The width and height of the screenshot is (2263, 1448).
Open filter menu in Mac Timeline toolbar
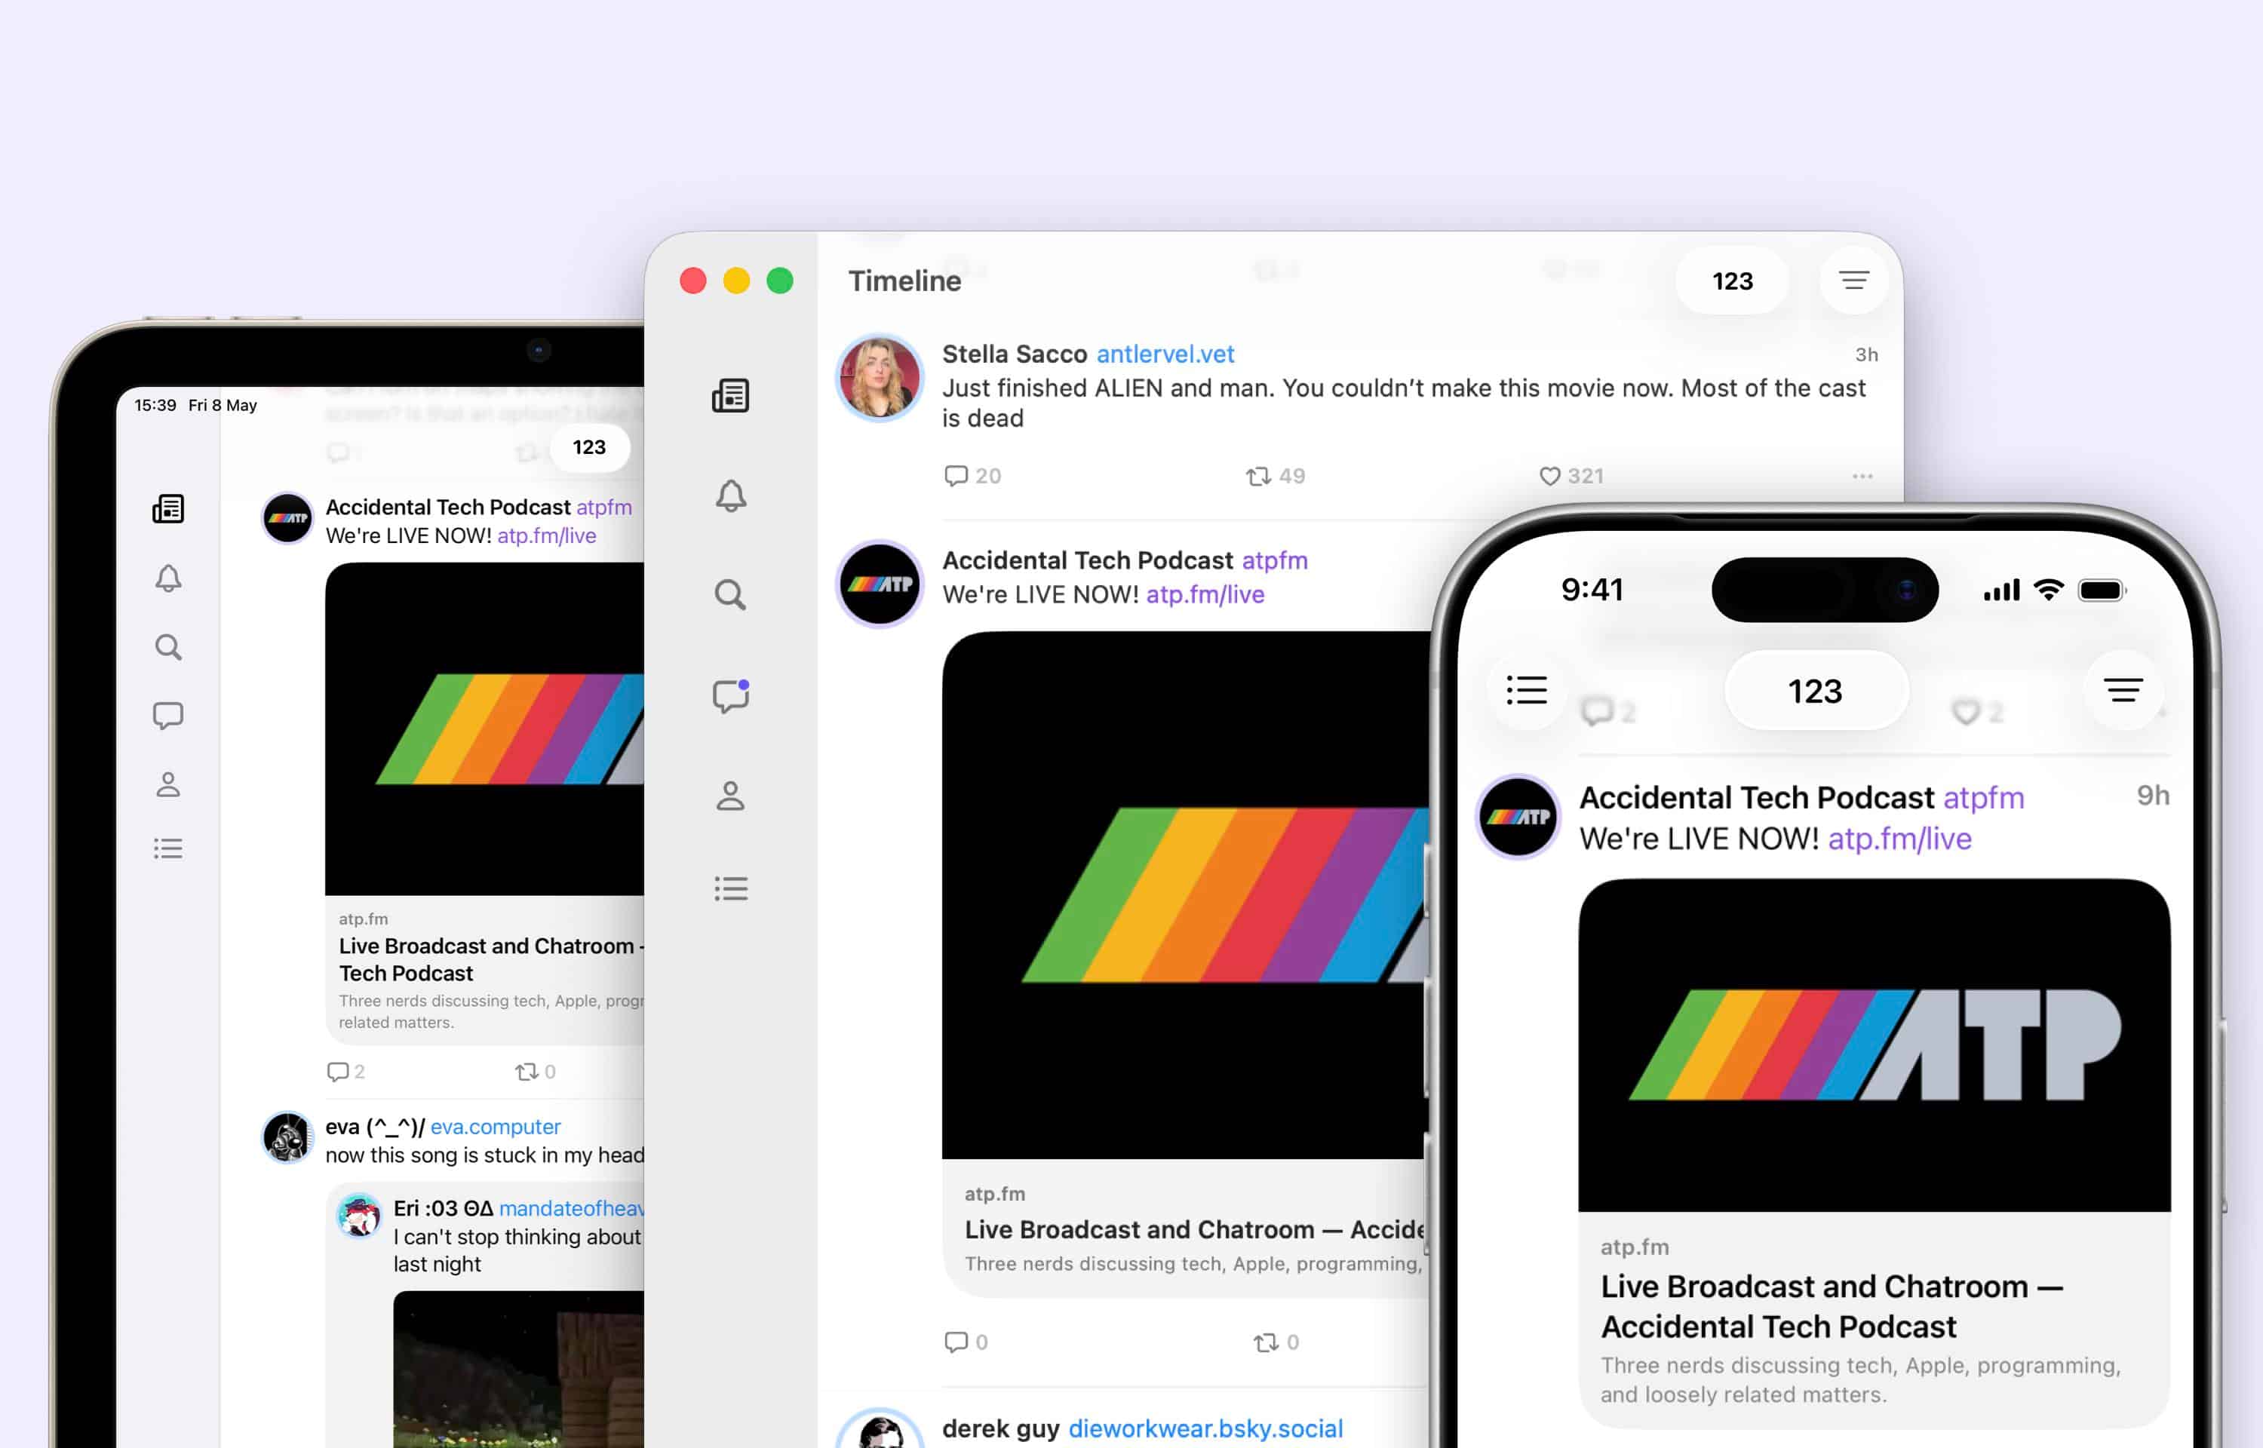click(x=1854, y=281)
